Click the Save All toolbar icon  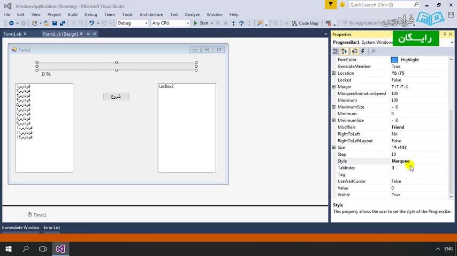(x=63, y=23)
